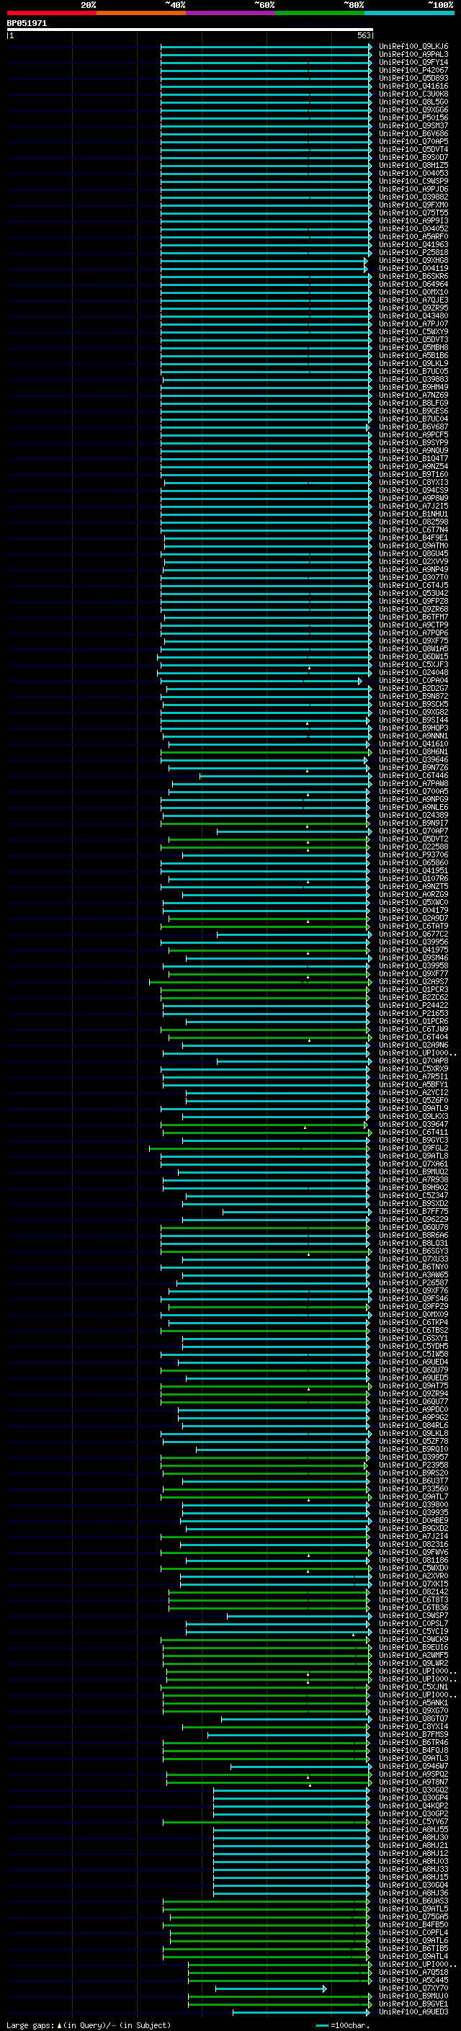
Task: Select label UniRef100_O64964
Action: tap(413, 284)
